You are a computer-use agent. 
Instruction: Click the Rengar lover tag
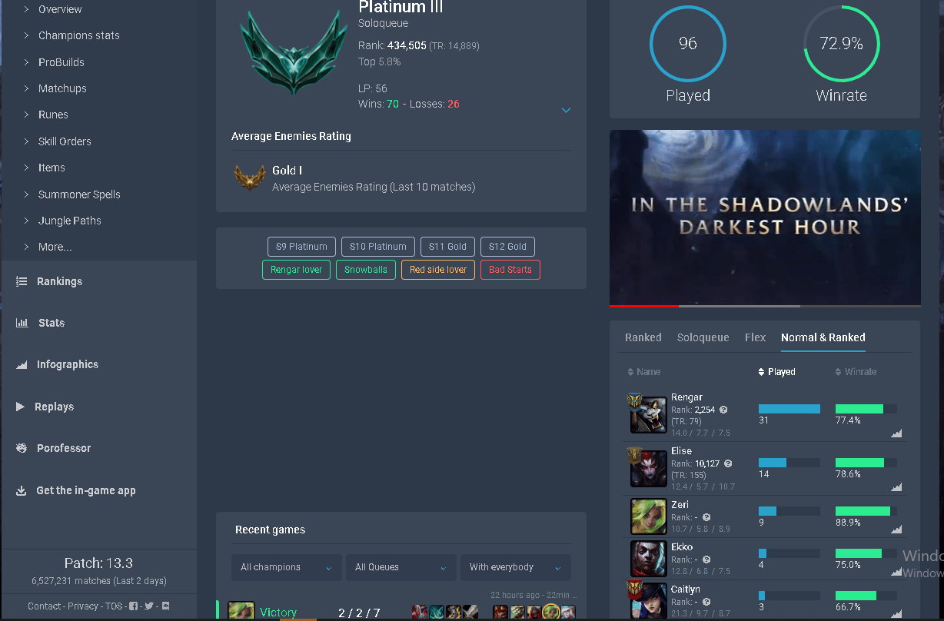click(297, 270)
